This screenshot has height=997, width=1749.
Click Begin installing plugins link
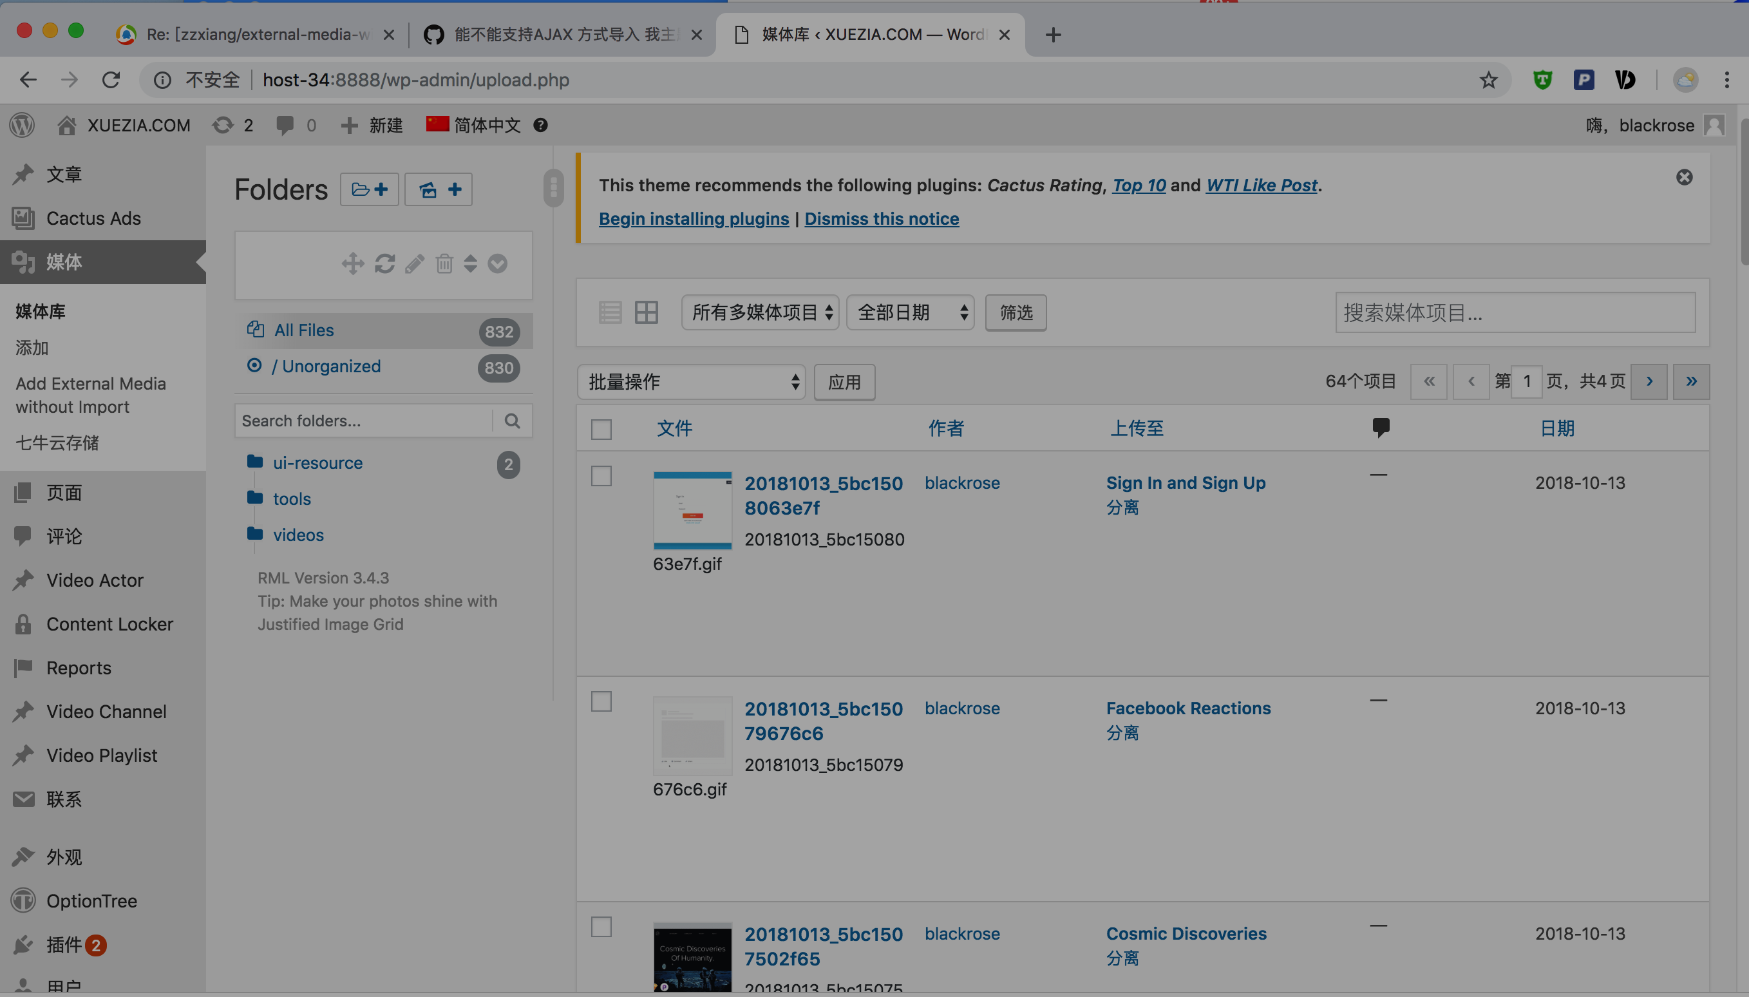(694, 219)
